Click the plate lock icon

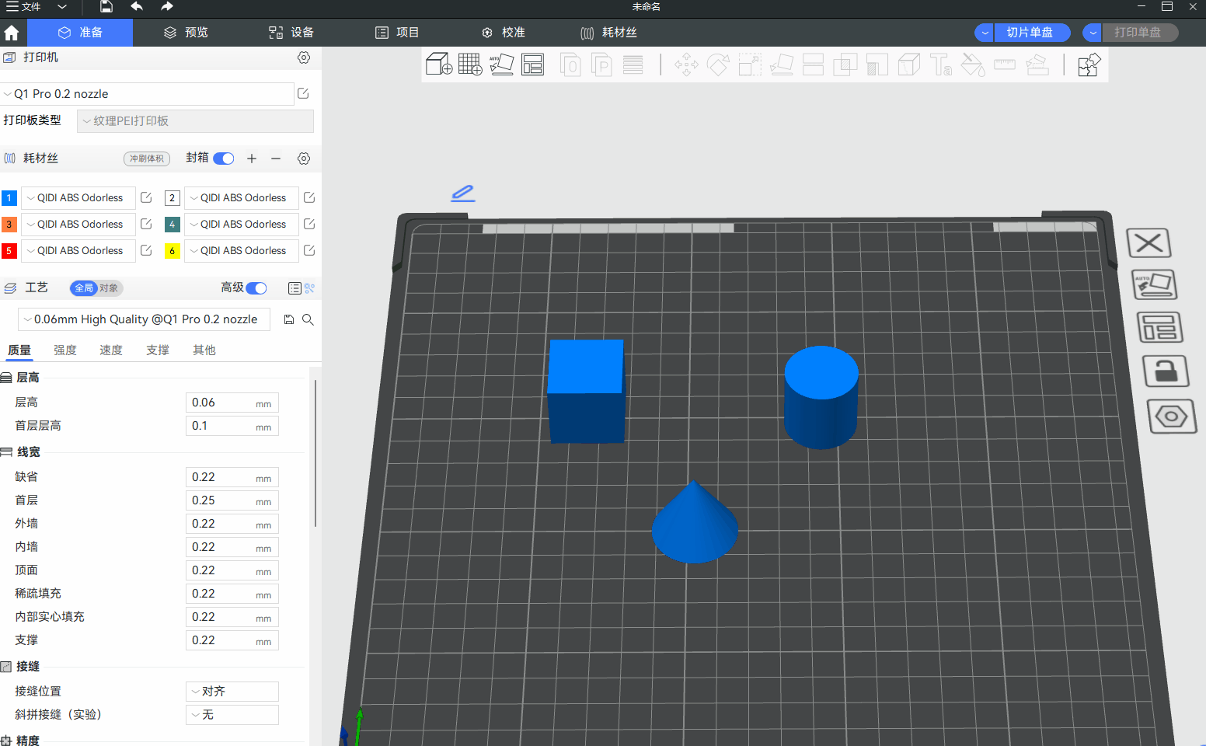(1166, 371)
